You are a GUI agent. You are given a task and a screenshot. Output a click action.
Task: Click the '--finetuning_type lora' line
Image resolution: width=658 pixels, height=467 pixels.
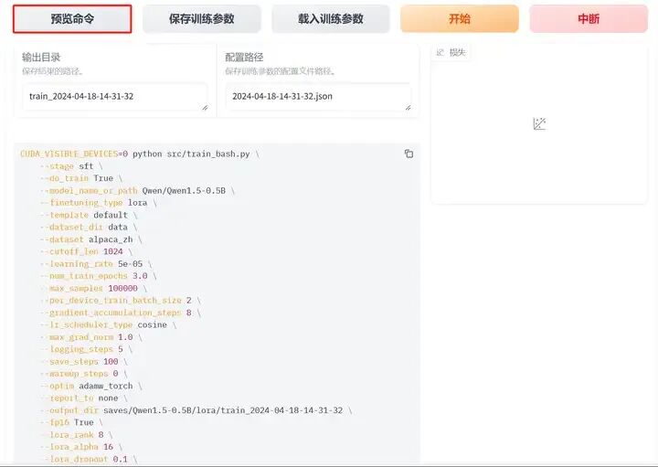(x=98, y=203)
